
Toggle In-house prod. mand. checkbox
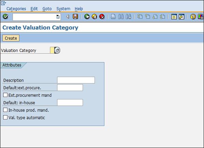[x=5, y=110]
